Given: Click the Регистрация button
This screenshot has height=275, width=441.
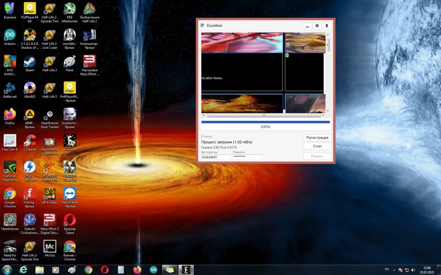Looking at the screenshot, I should 317,137.
